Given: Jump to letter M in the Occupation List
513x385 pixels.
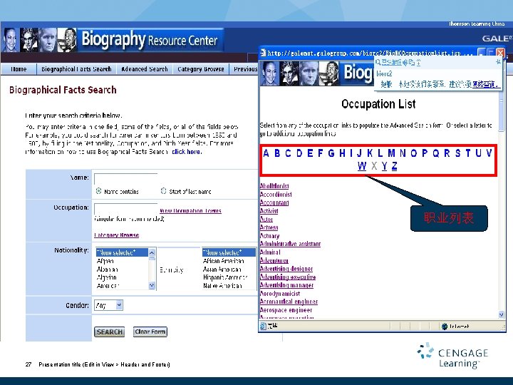Looking at the screenshot, I should click(x=391, y=153).
